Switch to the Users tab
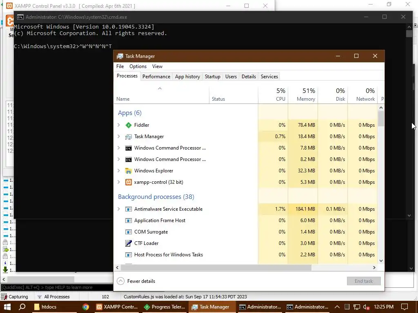 231,77
